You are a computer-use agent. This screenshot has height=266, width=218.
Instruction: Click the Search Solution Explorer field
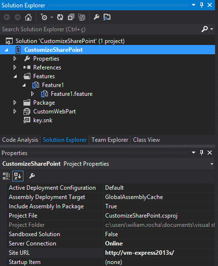click(100, 29)
